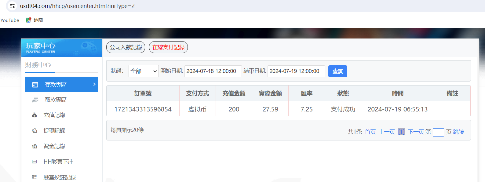The image size is (485, 182).
Task: Click the 財務中心 heading
Action: point(38,65)
